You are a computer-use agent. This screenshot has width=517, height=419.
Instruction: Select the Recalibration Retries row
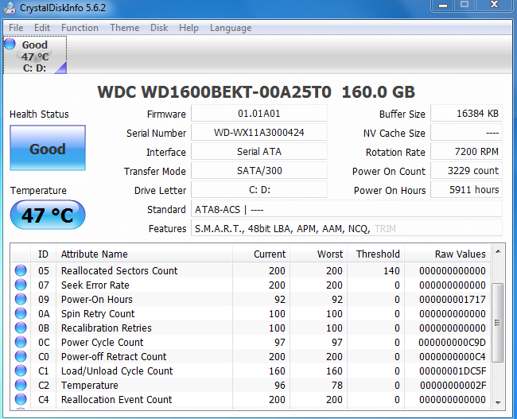point(251,328)
